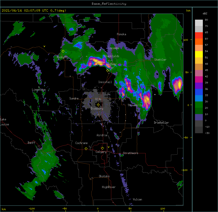Click the Sundre city label
This screenshot has height=212, width=218.
point(74,98)
